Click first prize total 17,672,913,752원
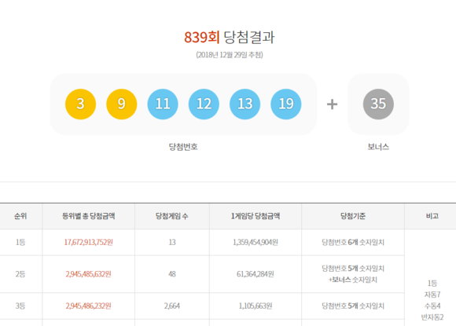 pos(88,242)
